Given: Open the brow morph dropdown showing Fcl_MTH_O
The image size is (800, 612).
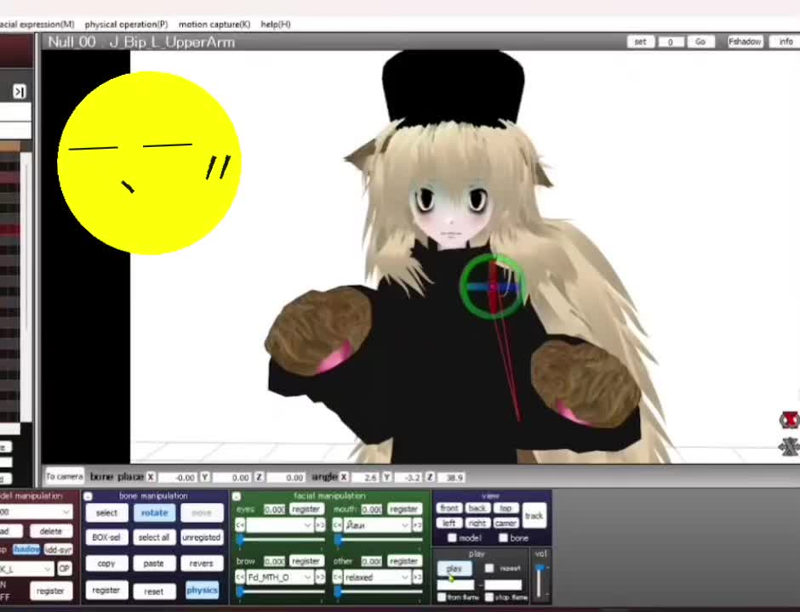Looking at the screenshot, I should pos(280,577).
